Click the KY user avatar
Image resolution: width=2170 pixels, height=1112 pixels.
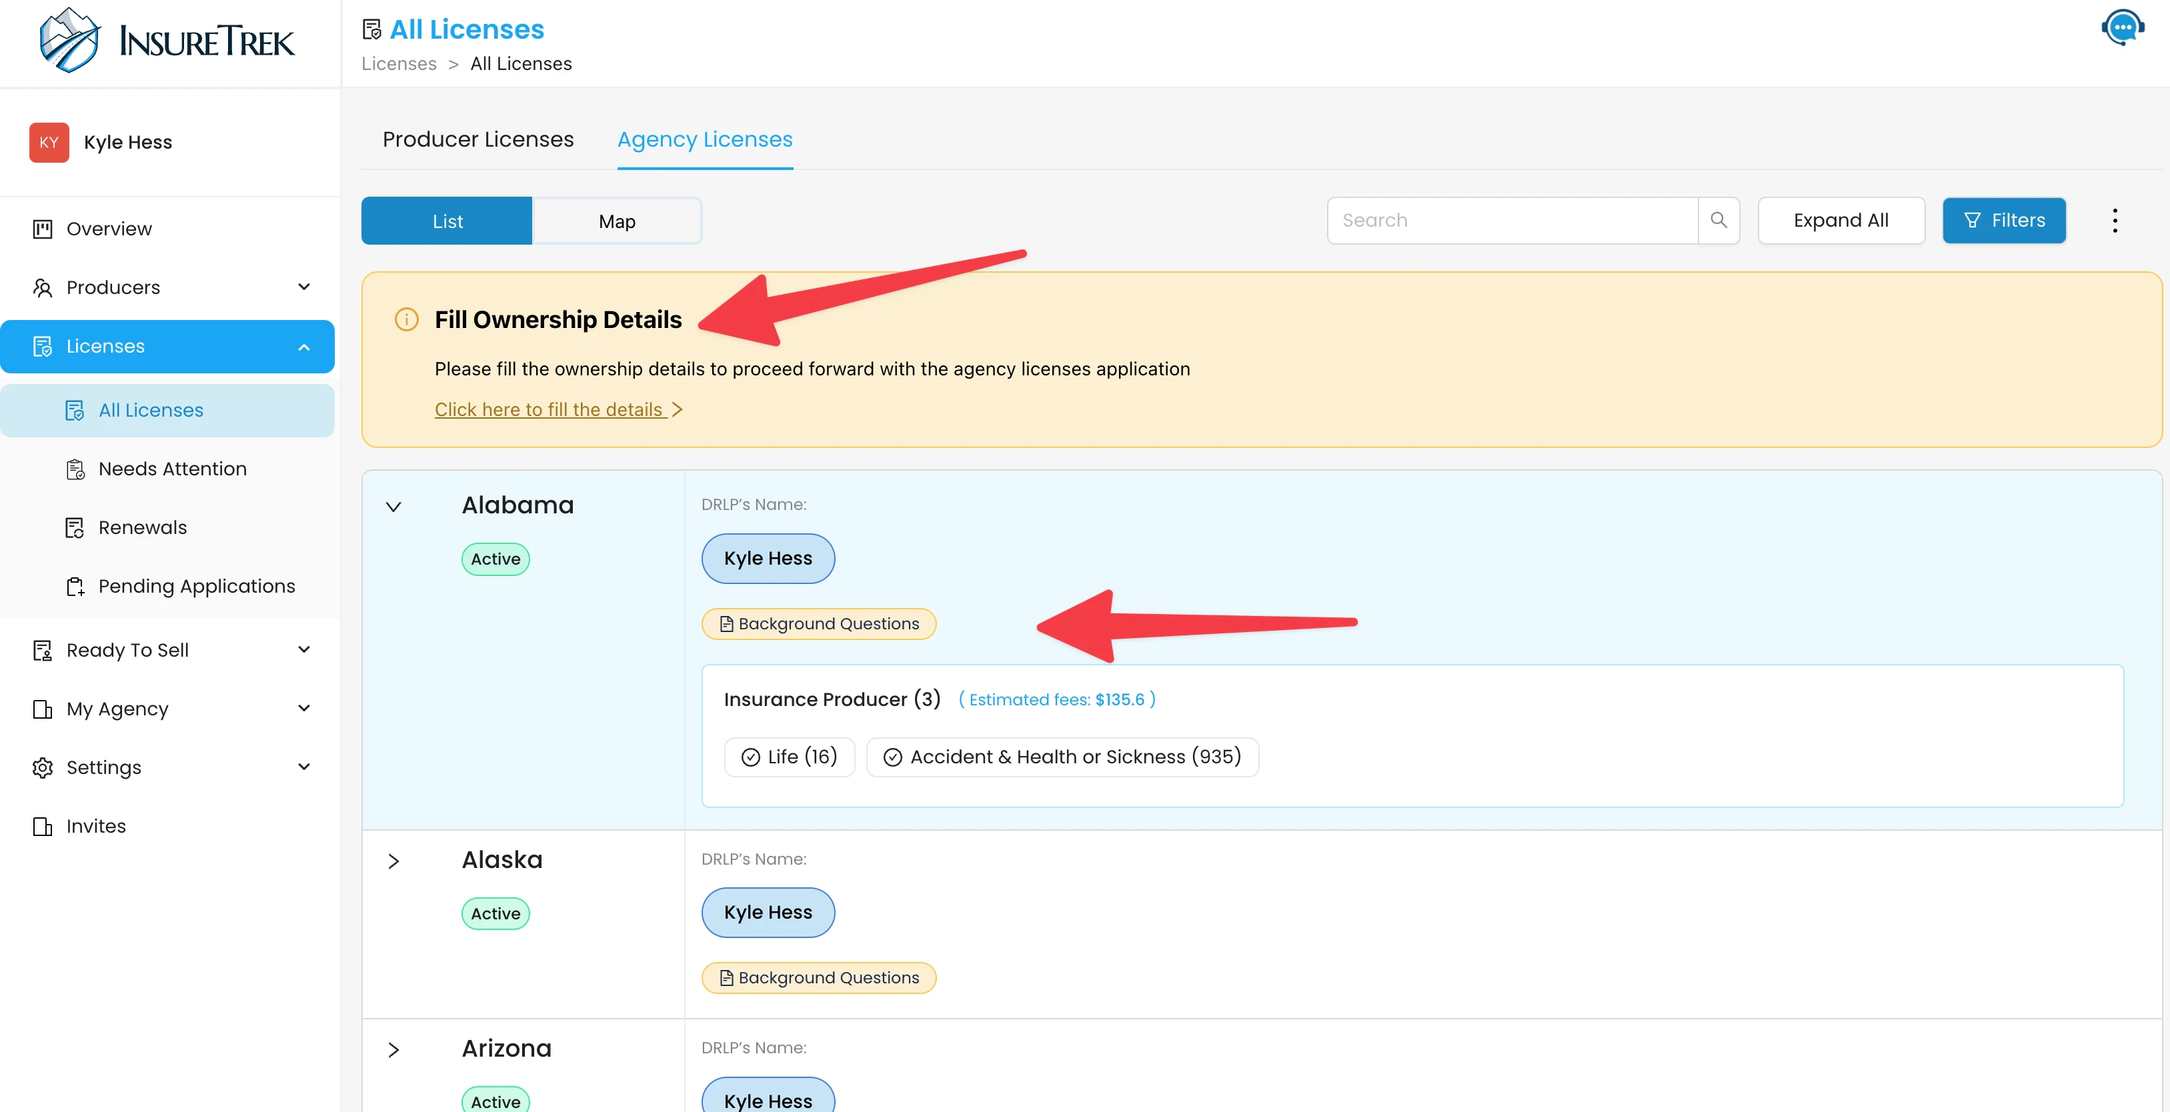(49, 143)
